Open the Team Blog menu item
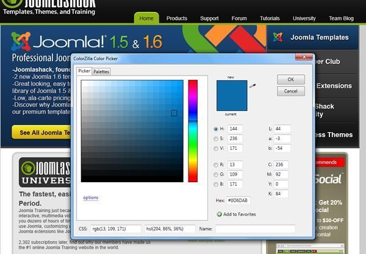366x254 pixels. point(341,18)
